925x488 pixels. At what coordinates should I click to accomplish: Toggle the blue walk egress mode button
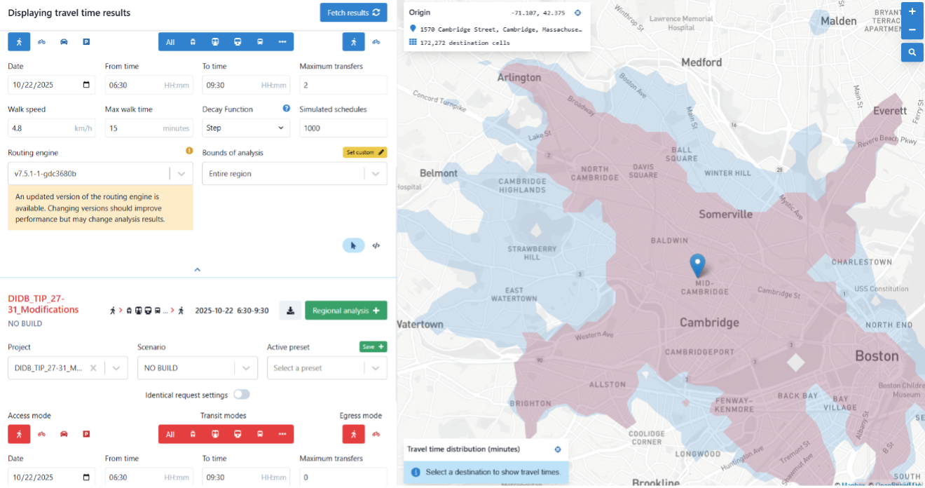click(354, 42)
